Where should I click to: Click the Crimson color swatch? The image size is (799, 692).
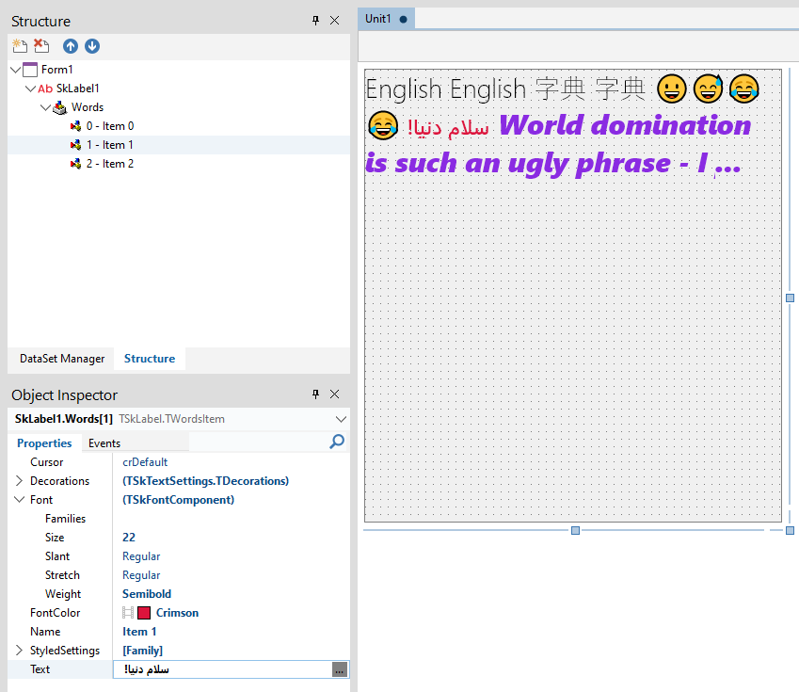click(x=145, y=613)
